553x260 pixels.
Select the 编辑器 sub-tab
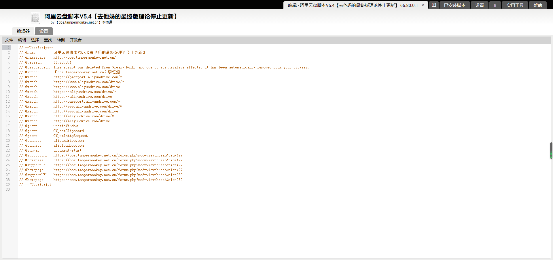click(x=23, y=31)
